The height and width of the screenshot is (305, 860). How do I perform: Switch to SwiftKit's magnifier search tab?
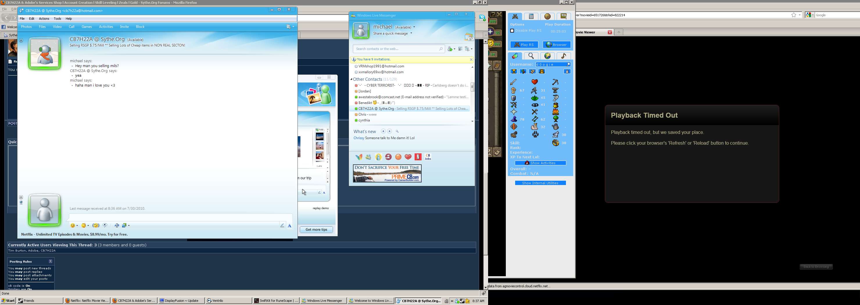point(531,56)
